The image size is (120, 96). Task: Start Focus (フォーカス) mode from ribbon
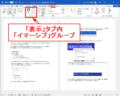[x=29, y=11]
